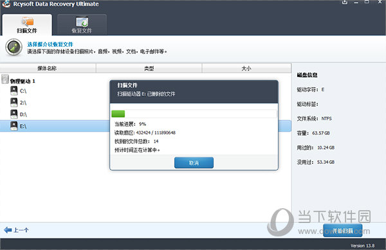Click the E:\ drive icon
Screen dimensions: 386x250
point(14,126)
